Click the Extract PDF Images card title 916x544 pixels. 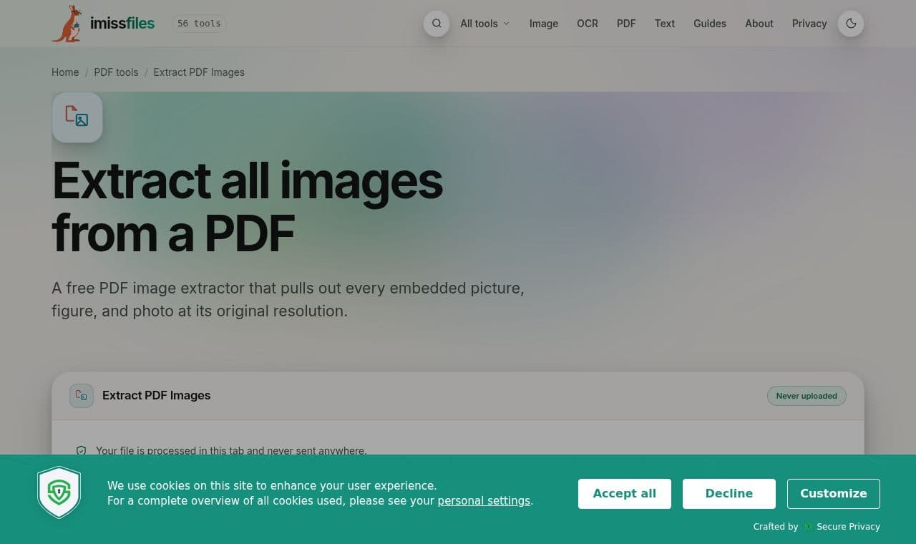coord(157,396)
